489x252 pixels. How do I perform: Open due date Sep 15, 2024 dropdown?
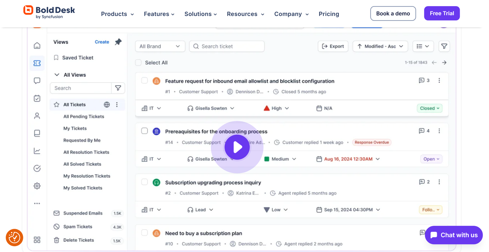[348, 209]
